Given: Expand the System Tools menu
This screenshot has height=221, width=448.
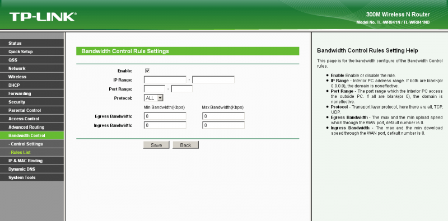Looking at the screenshot, I should pyautogui.click(x=32, y=177).
